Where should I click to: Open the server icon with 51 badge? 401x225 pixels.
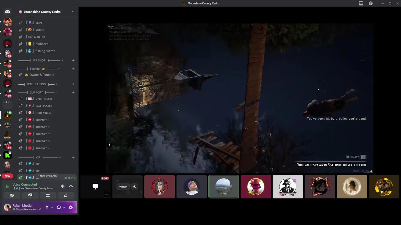coord(8,145)
